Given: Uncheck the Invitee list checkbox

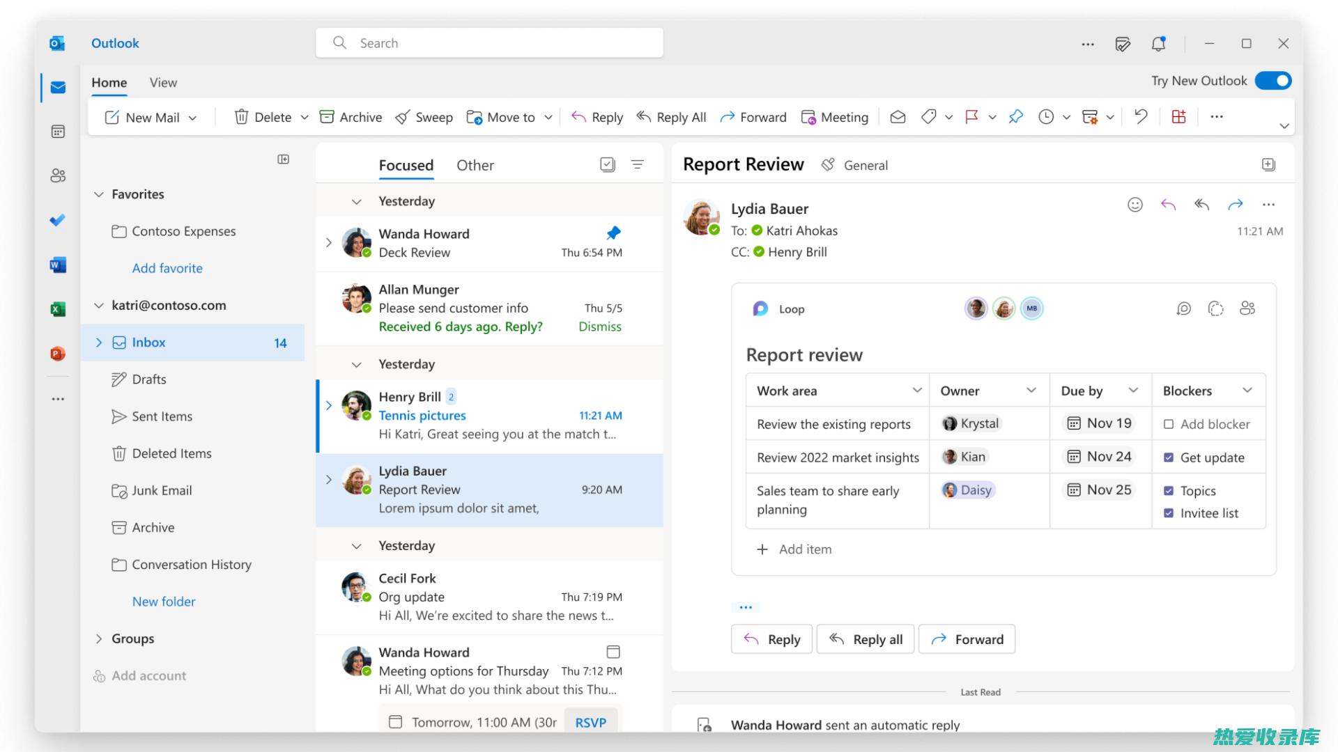Looking at the screenshot, I should 1169,513.
